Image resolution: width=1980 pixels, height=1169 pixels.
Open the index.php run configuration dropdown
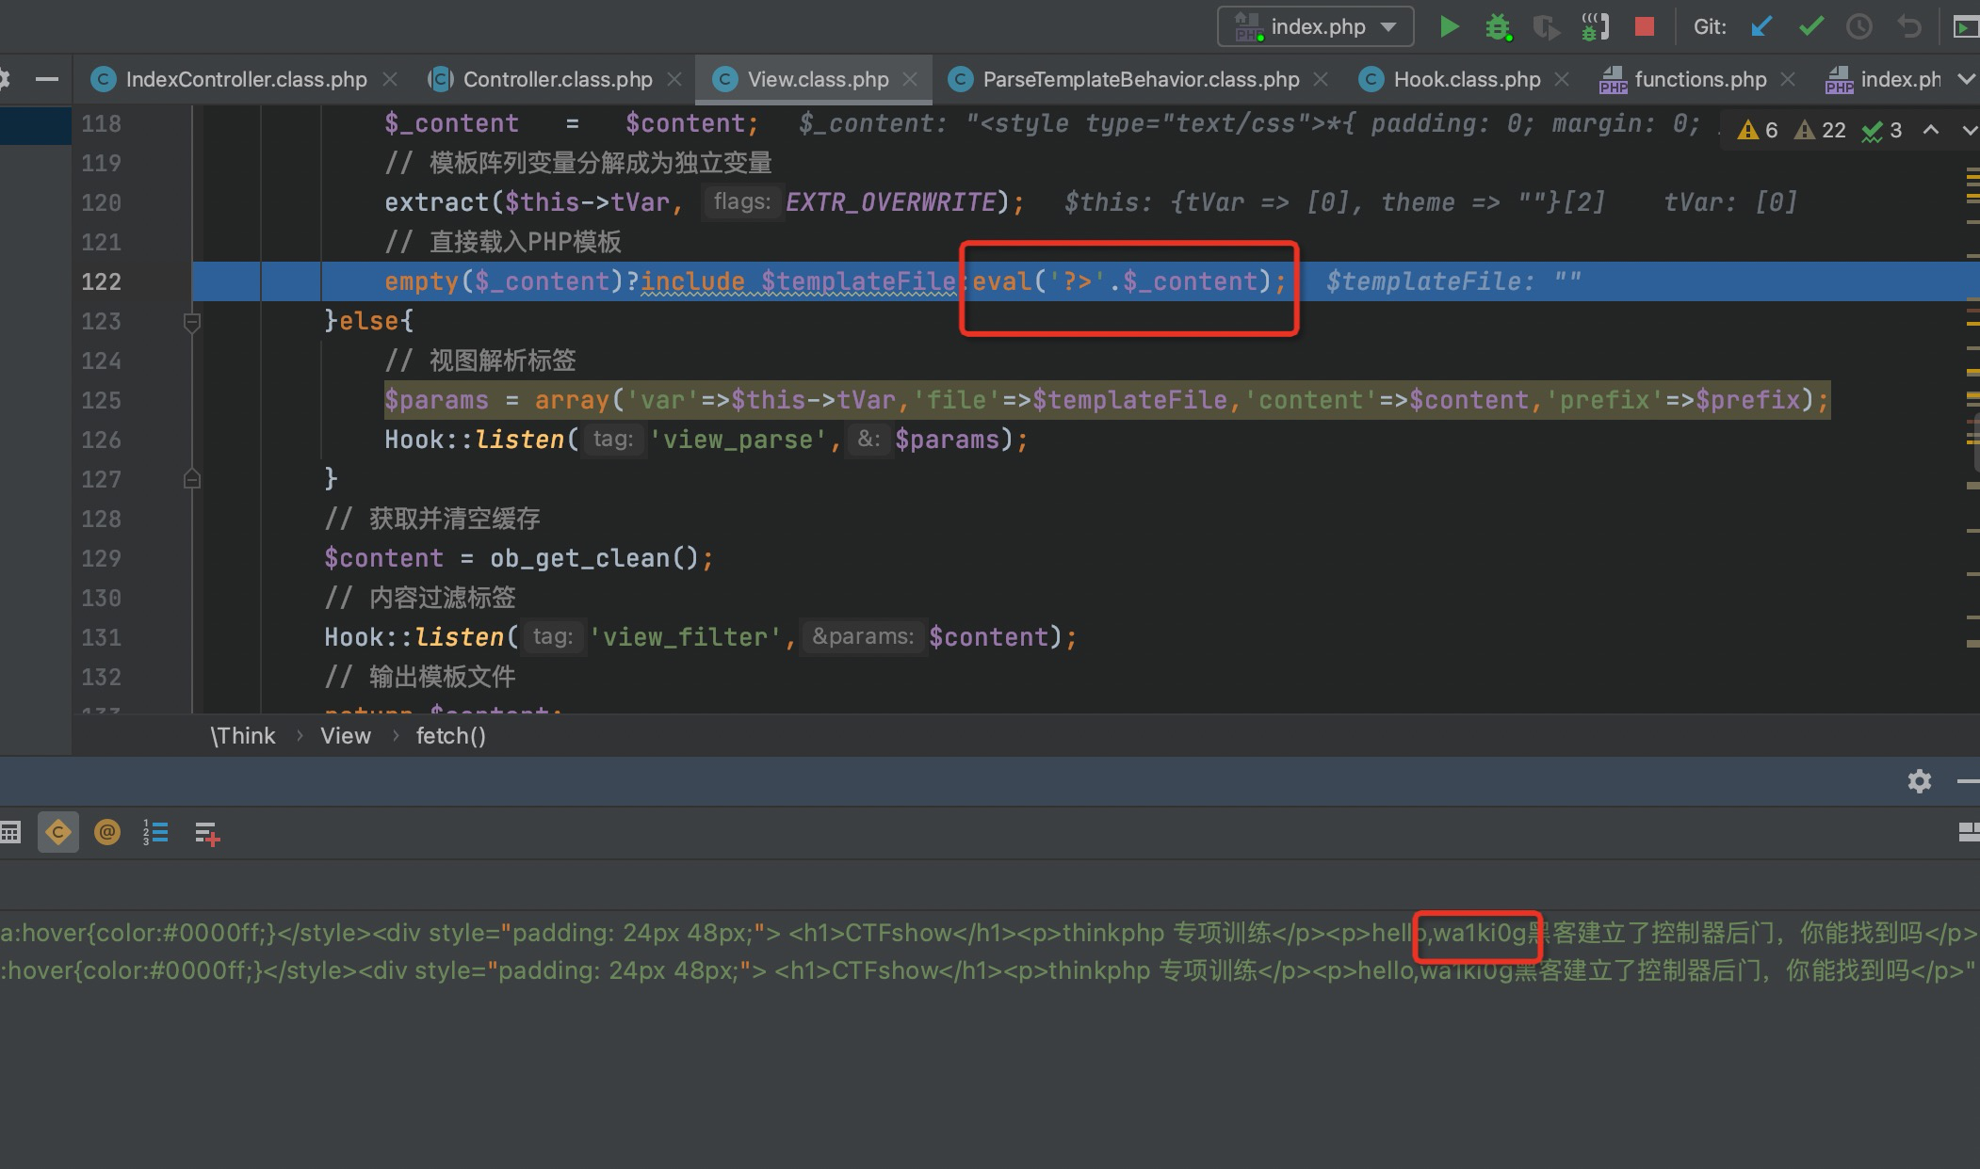click(x=1315, y=26)
